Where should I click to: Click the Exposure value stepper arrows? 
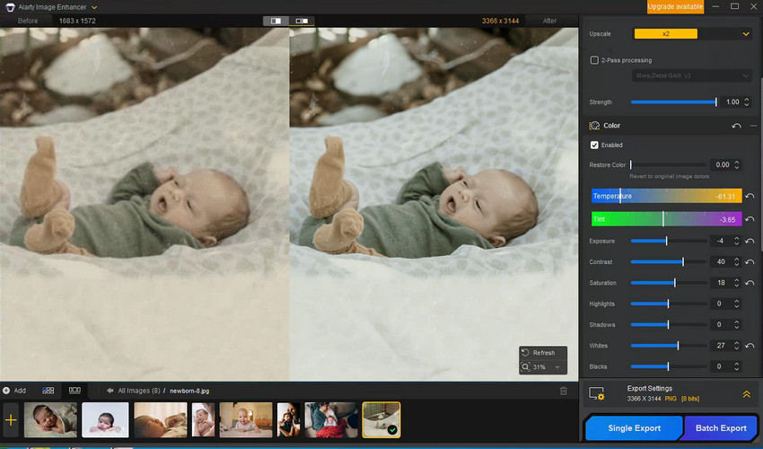pyautogui.click(x=737, y=241)
